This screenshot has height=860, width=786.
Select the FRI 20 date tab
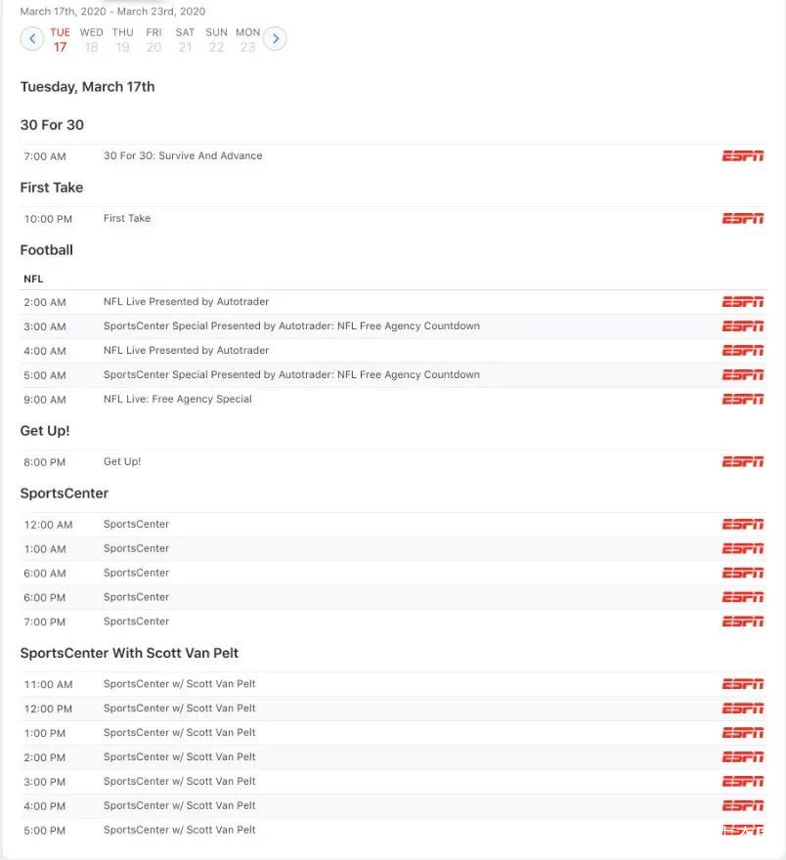click(153, 40)
